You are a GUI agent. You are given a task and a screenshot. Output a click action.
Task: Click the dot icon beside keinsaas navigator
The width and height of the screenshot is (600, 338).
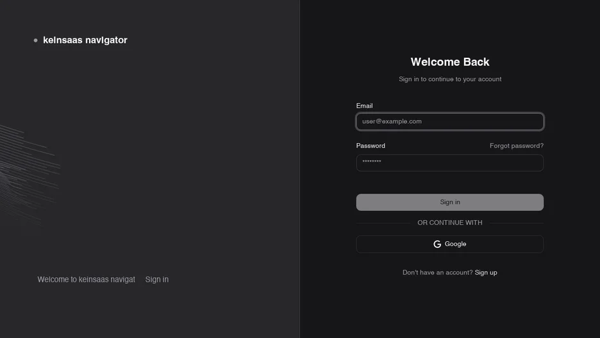[36, 40]
